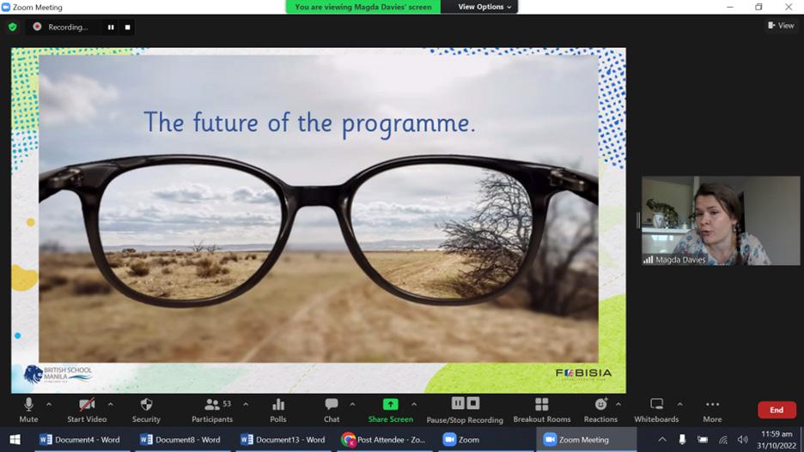Viewport: 804px width, 452px height.
Task: Expand chat options arrow beside Chat
Action: (x=352, y=404)
